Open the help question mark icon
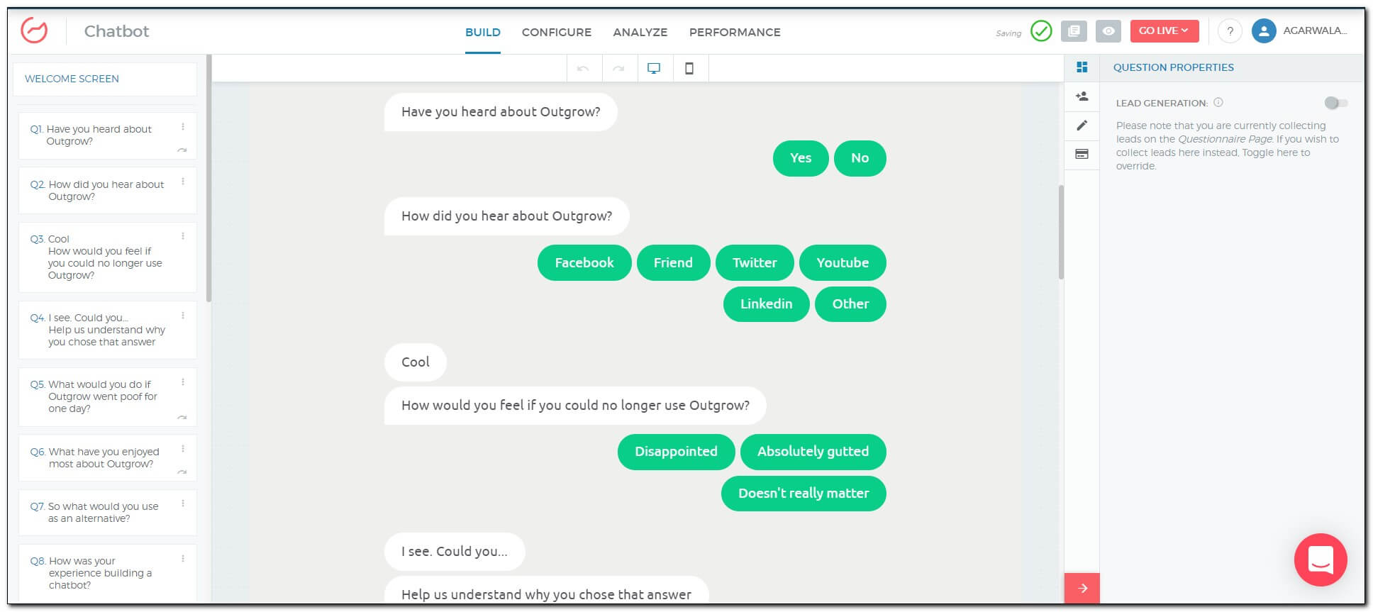Image resolution: width=1373 pixels, height=612 pixels. coord(1230,31)
